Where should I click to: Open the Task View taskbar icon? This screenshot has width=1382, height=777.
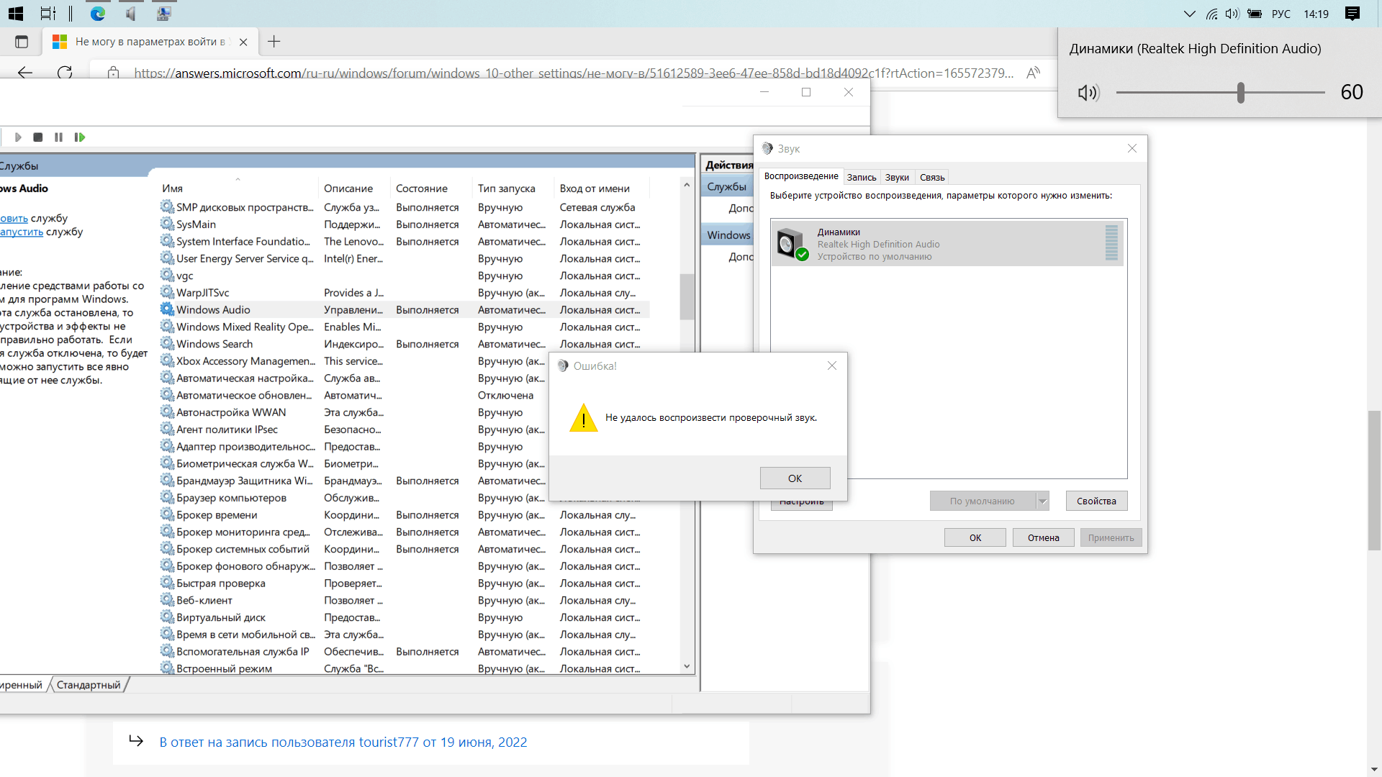point(48,14)
